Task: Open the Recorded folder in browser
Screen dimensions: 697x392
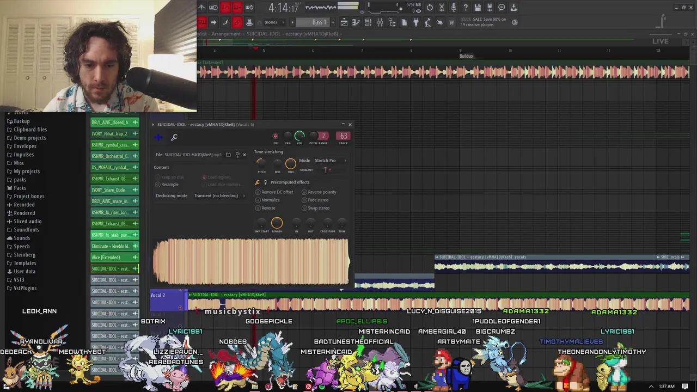Action: coord(24,205)
